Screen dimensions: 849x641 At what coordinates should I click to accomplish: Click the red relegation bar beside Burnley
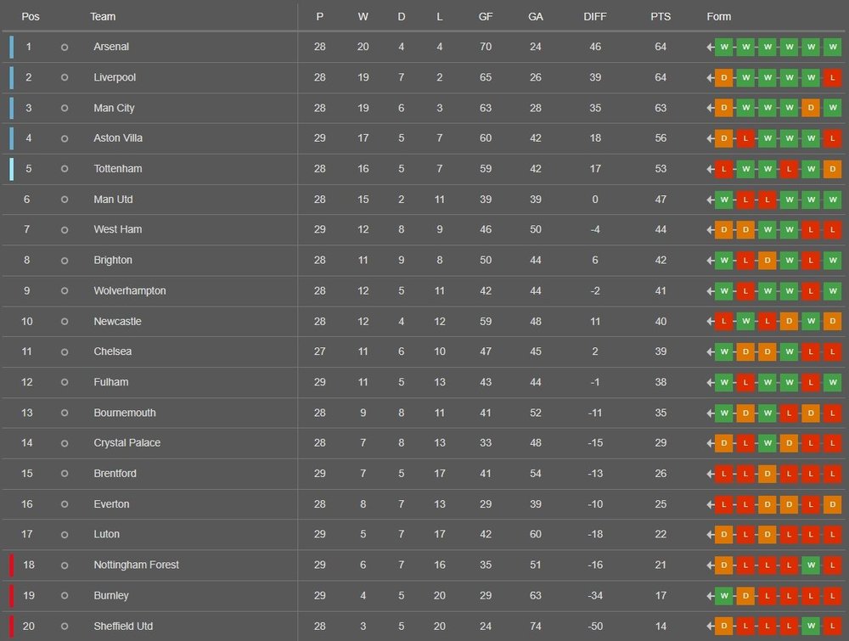coord(12,596)
